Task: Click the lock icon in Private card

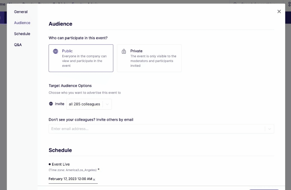Action: (x=124, y=51)
